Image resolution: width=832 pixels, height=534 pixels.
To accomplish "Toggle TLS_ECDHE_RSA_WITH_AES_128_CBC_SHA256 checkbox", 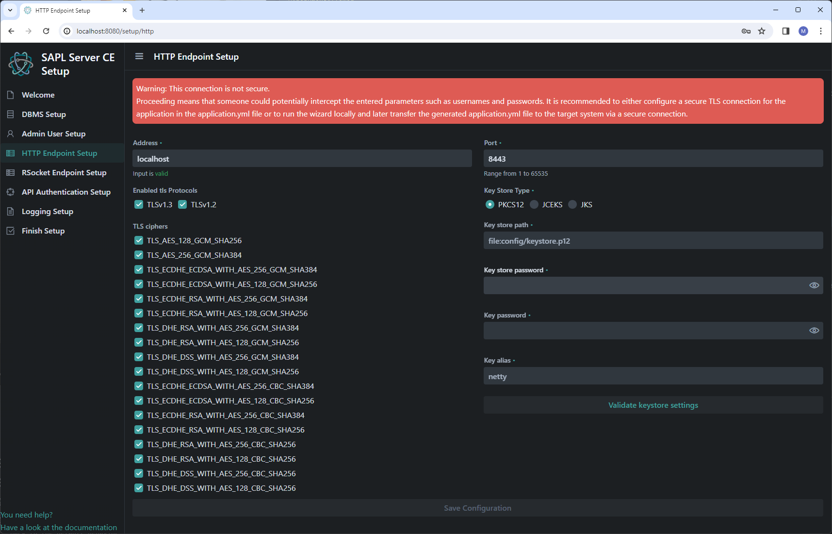I will coord(139,430).
